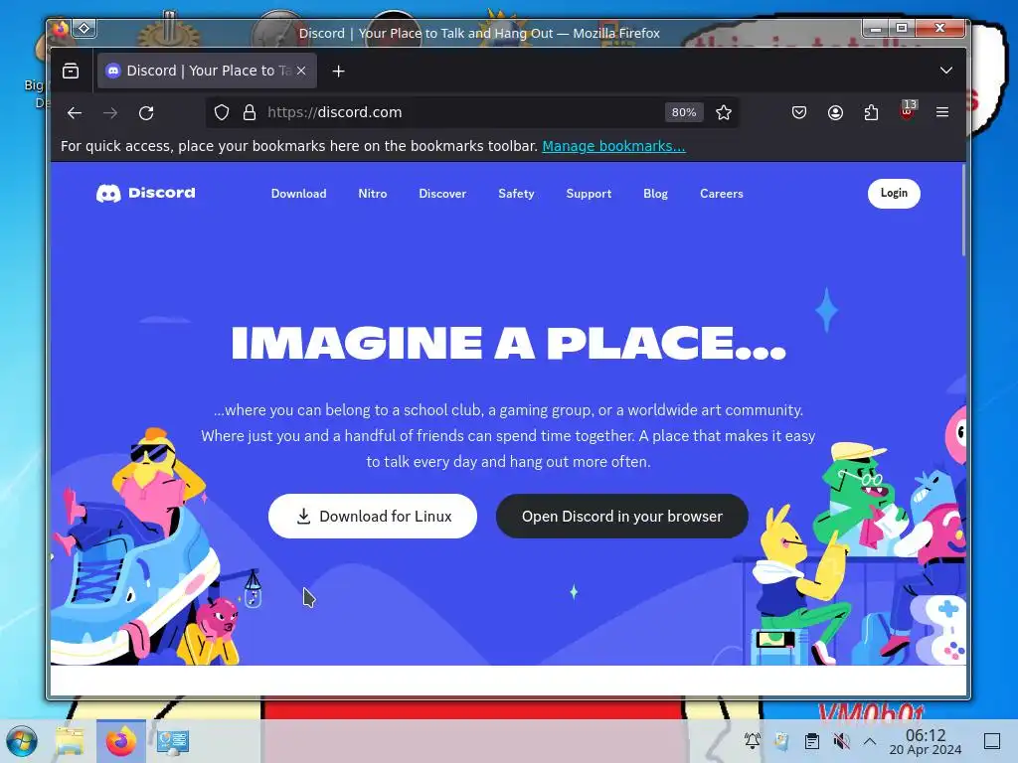This screenshot has width=1018, height=763.
Task: Close the Discord tab
Action: 301,71
